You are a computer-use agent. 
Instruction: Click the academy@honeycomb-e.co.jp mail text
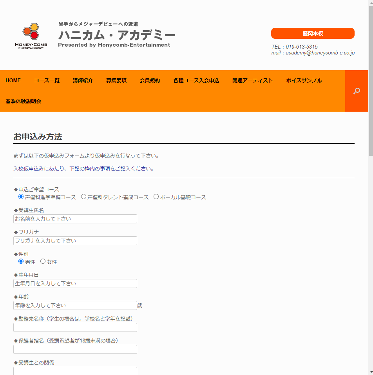pyautogui.click(x=320, y=53)
